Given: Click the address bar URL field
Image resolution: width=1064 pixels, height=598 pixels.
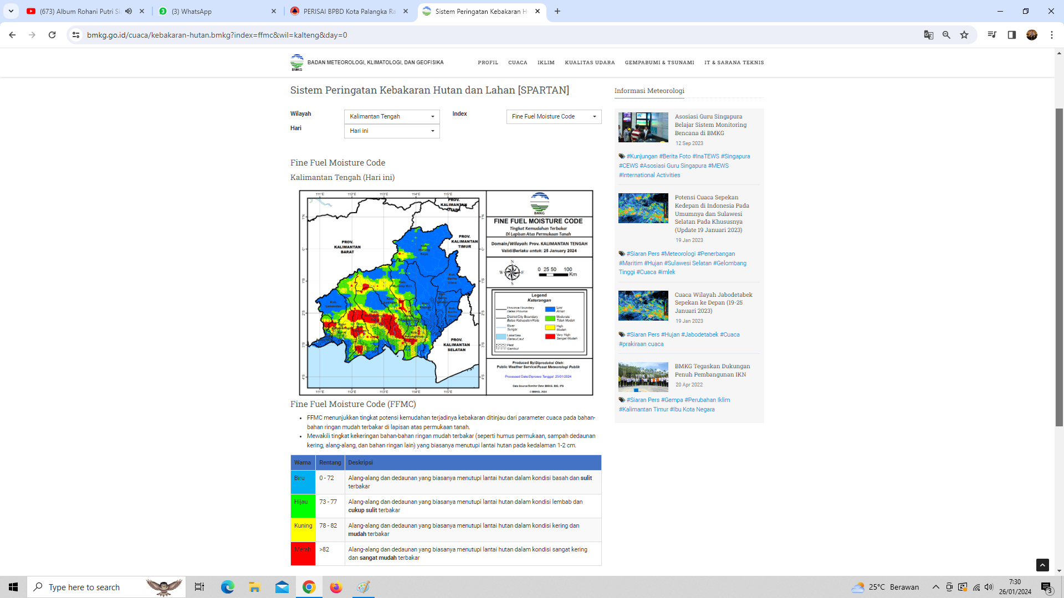Looking at the screenshot, I should [499, 35].
